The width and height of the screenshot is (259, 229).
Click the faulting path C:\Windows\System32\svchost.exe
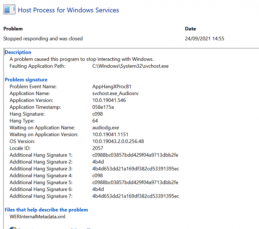[x=131, y=66]
